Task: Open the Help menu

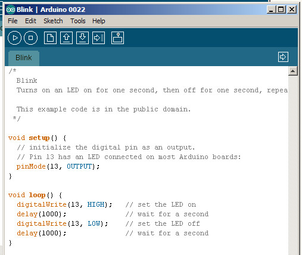Action: pos(99,21)
